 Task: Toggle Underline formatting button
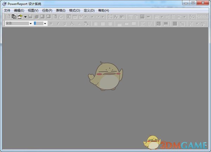pyautogui.click(x=65, y=24)
